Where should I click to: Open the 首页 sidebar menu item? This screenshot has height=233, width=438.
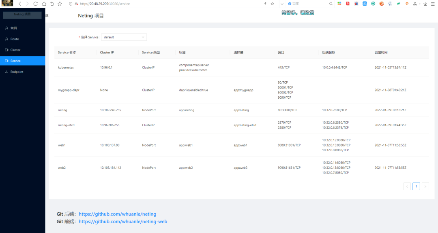coord(23,28)
